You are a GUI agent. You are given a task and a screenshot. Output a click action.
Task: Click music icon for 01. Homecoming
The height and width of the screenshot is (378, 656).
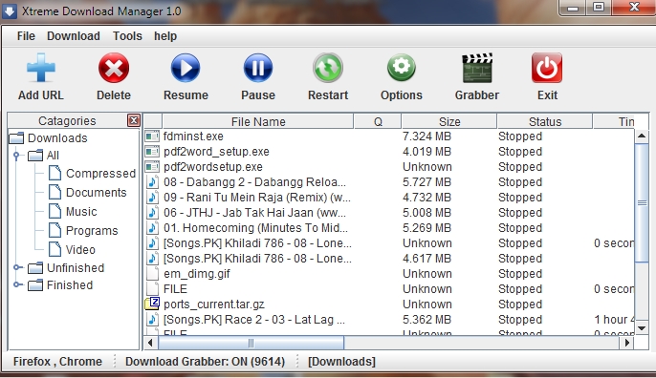(x=152, y=228)
